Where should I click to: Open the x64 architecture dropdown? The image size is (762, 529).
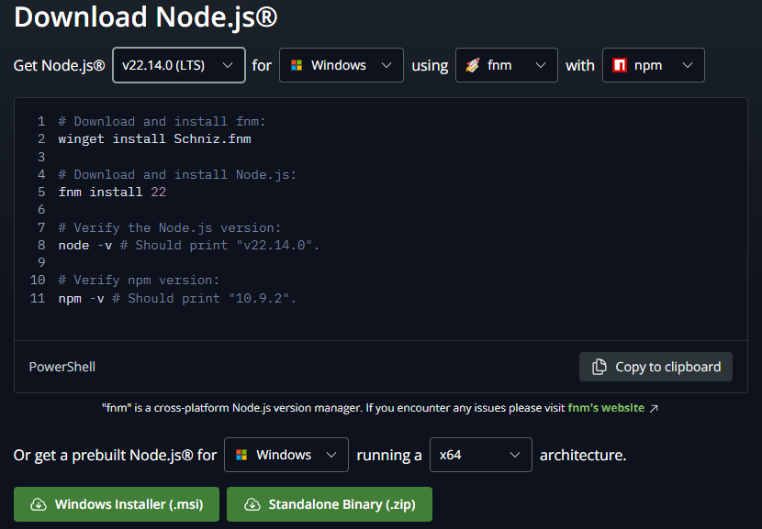tap(481, 455)
